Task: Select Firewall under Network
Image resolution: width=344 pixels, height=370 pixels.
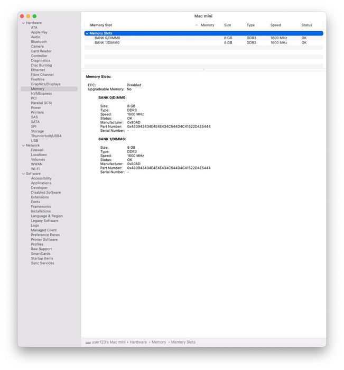Action: coord(37,150)
